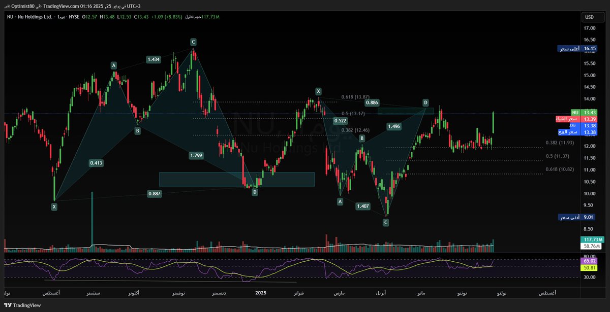Select the 16.15 highest price label
Viewport: 610px width, 312px height.
click(x=577, y=49)
